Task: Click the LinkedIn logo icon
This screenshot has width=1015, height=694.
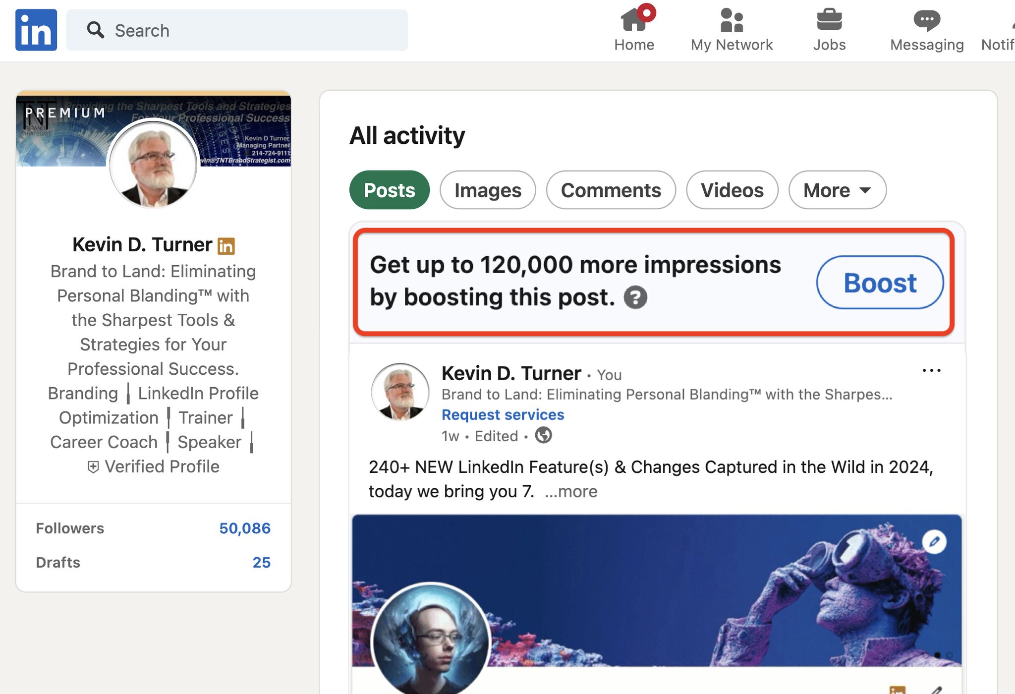Action: [36, 30]
